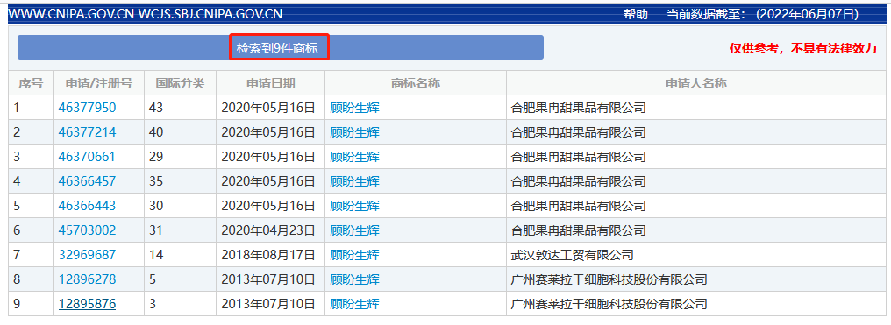Click the 序号 column header
891x325 pixels.
pyautogui.click(x=31, y=83)
